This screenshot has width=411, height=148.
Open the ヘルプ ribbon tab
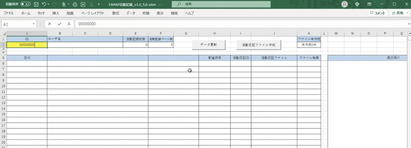click(189, 13)
